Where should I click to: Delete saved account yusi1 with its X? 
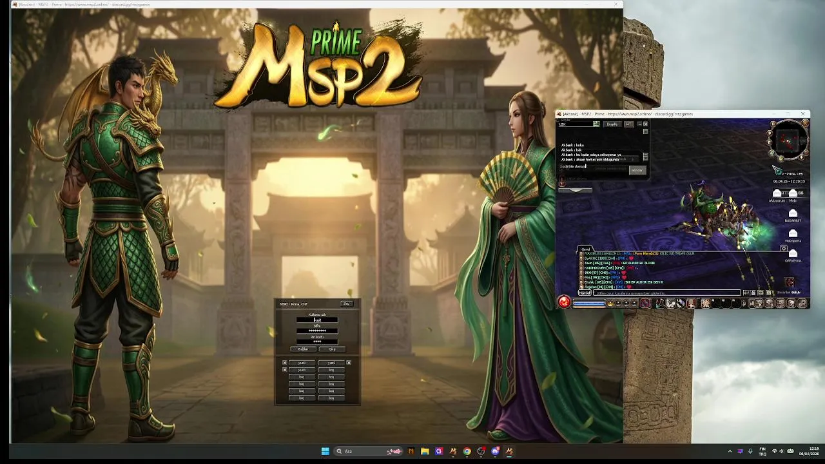[285, 363]
